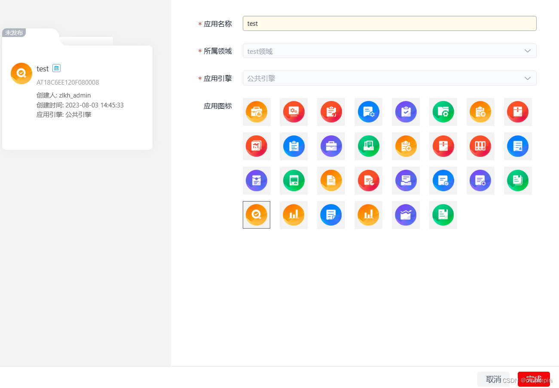Select the blue document with gear icon
The height and width of the screenshot is (388, 559).
click(368, 112)
